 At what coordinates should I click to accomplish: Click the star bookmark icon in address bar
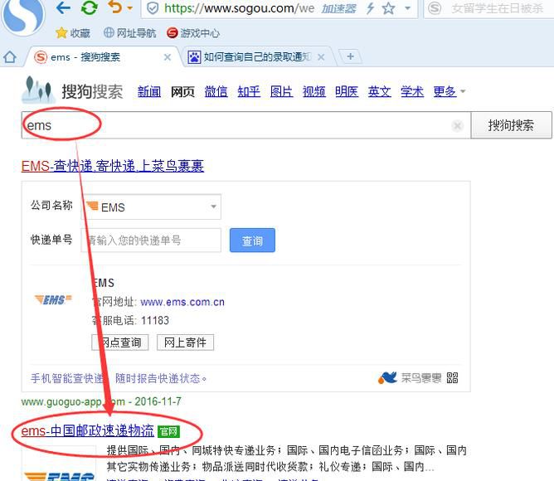tap(388, 8)
